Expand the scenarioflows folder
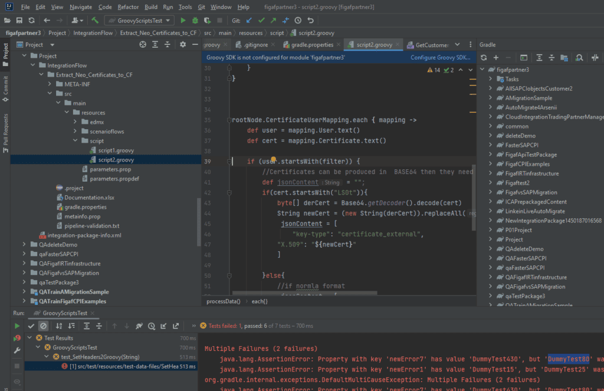The width and height of the screenshot is (604, 391). [75, 132]
